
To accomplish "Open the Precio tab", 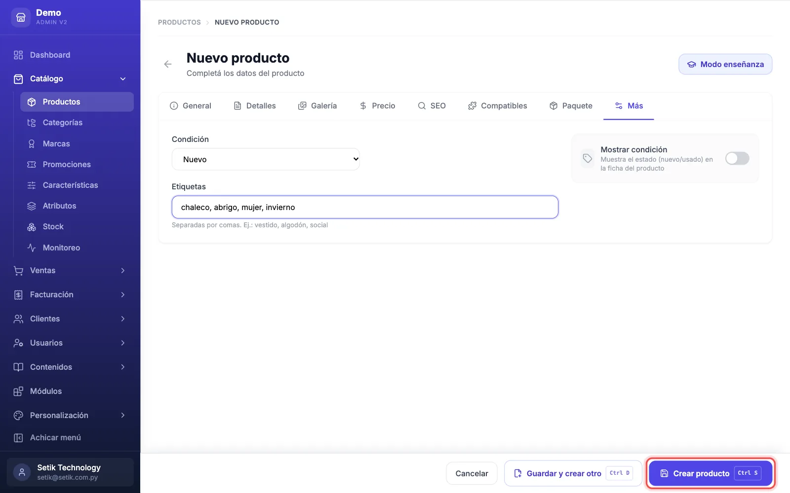I will (x=378, y=106).
